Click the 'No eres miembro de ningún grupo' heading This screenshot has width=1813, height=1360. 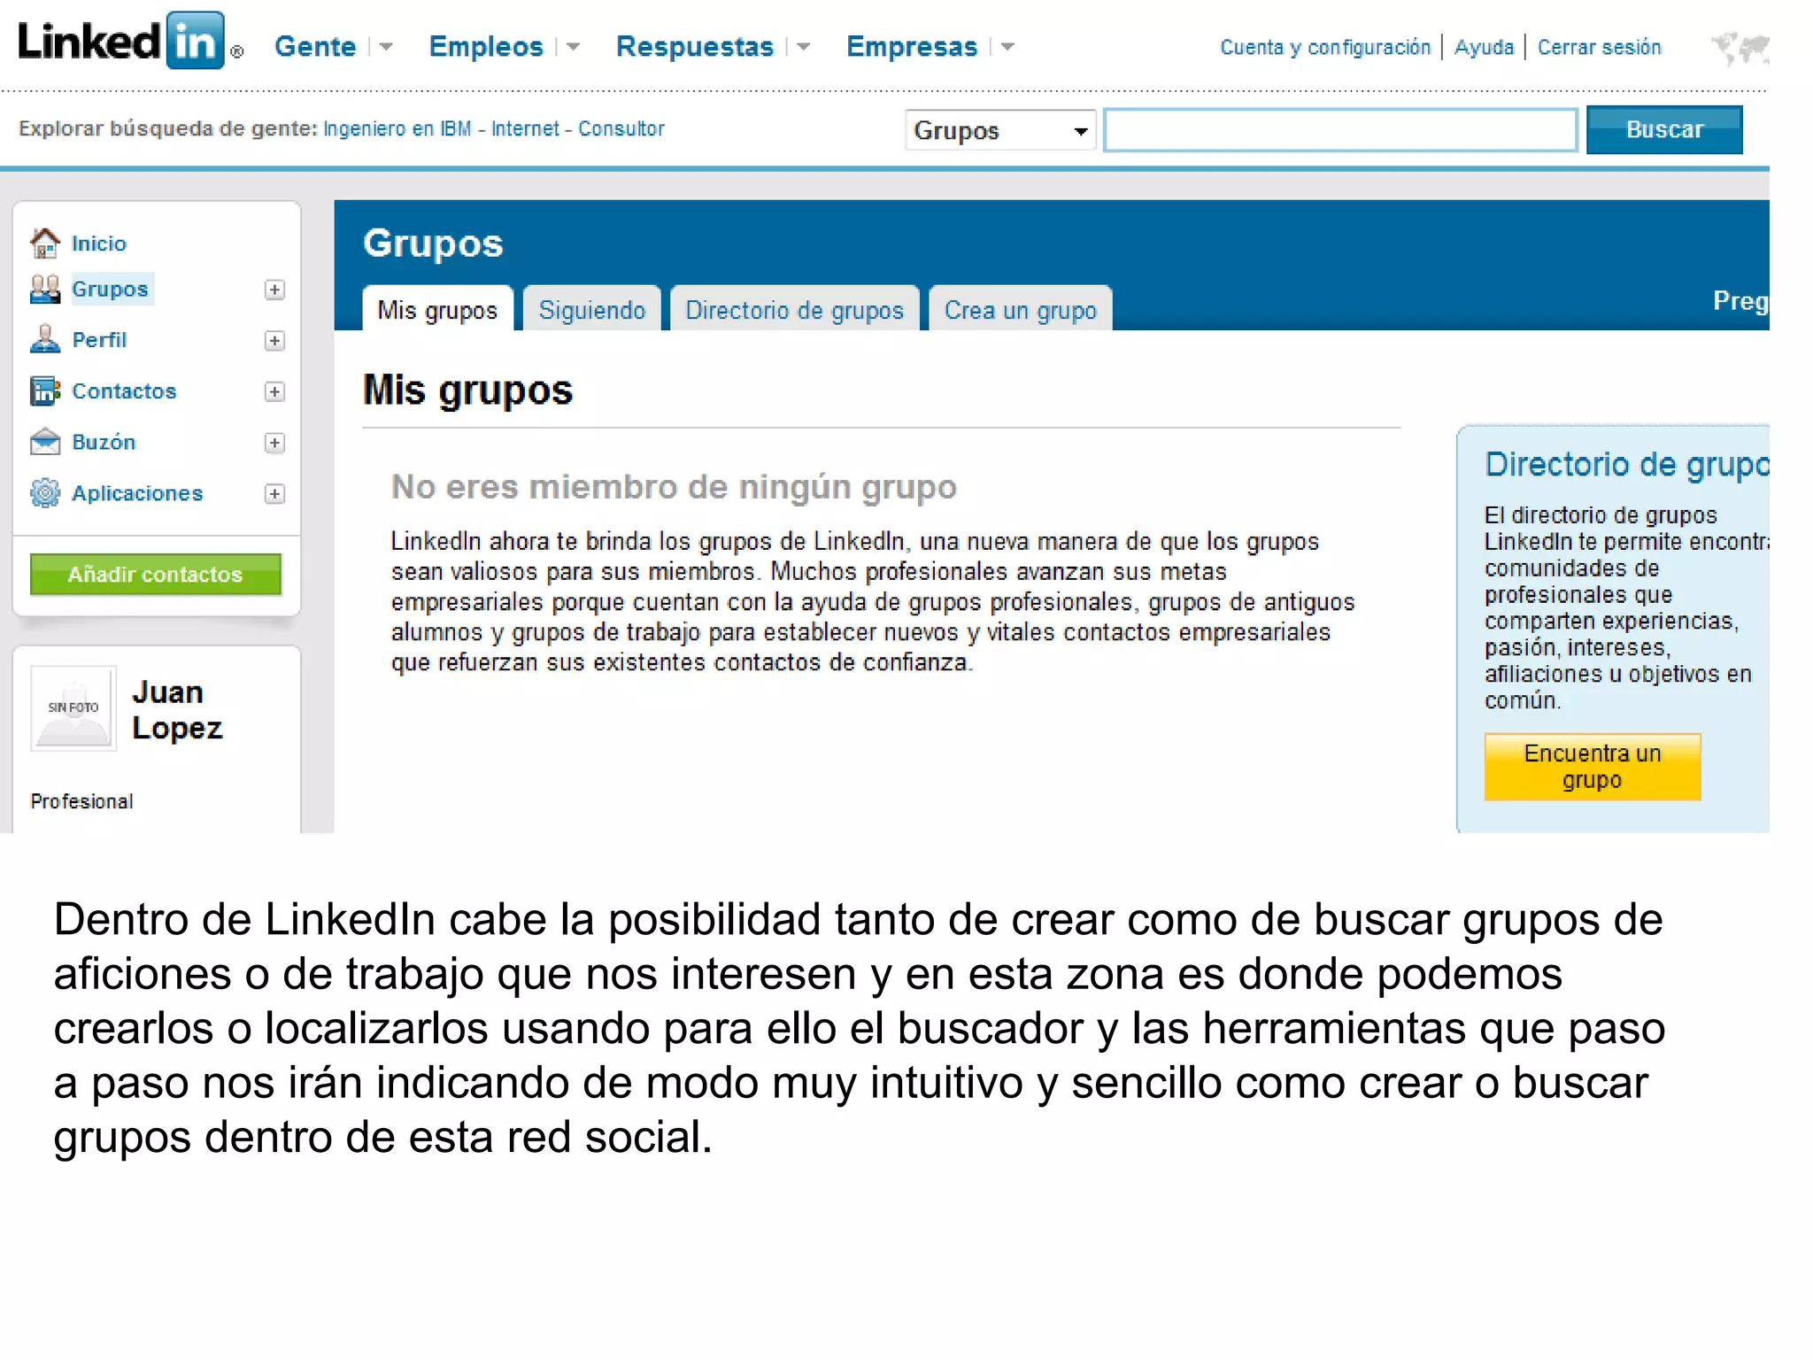point(674,486)
